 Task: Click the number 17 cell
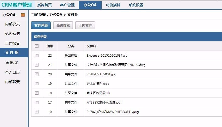tap(50, 102)
